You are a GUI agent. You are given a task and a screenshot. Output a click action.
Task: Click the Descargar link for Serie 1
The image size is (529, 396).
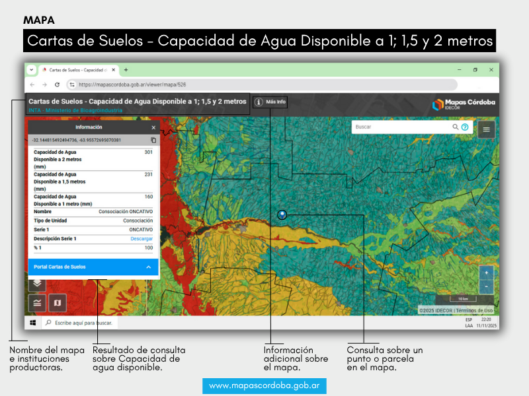coord(142,238)
